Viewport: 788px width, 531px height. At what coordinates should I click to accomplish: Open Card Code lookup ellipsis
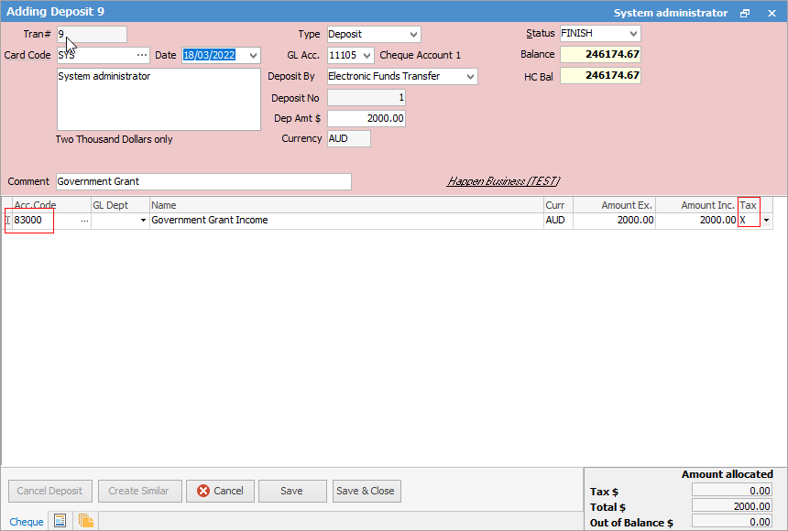(142, 55)
